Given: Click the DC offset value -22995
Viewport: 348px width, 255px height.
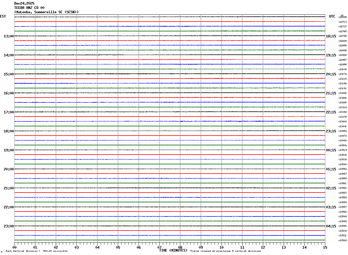Looking at the screenshot, I should click(342, 64).
